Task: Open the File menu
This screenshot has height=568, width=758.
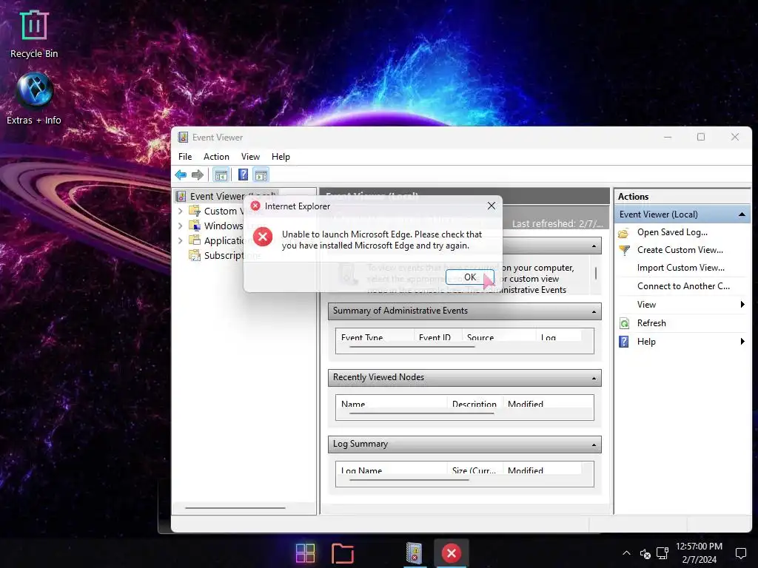Action: click(x=184, y=157)
